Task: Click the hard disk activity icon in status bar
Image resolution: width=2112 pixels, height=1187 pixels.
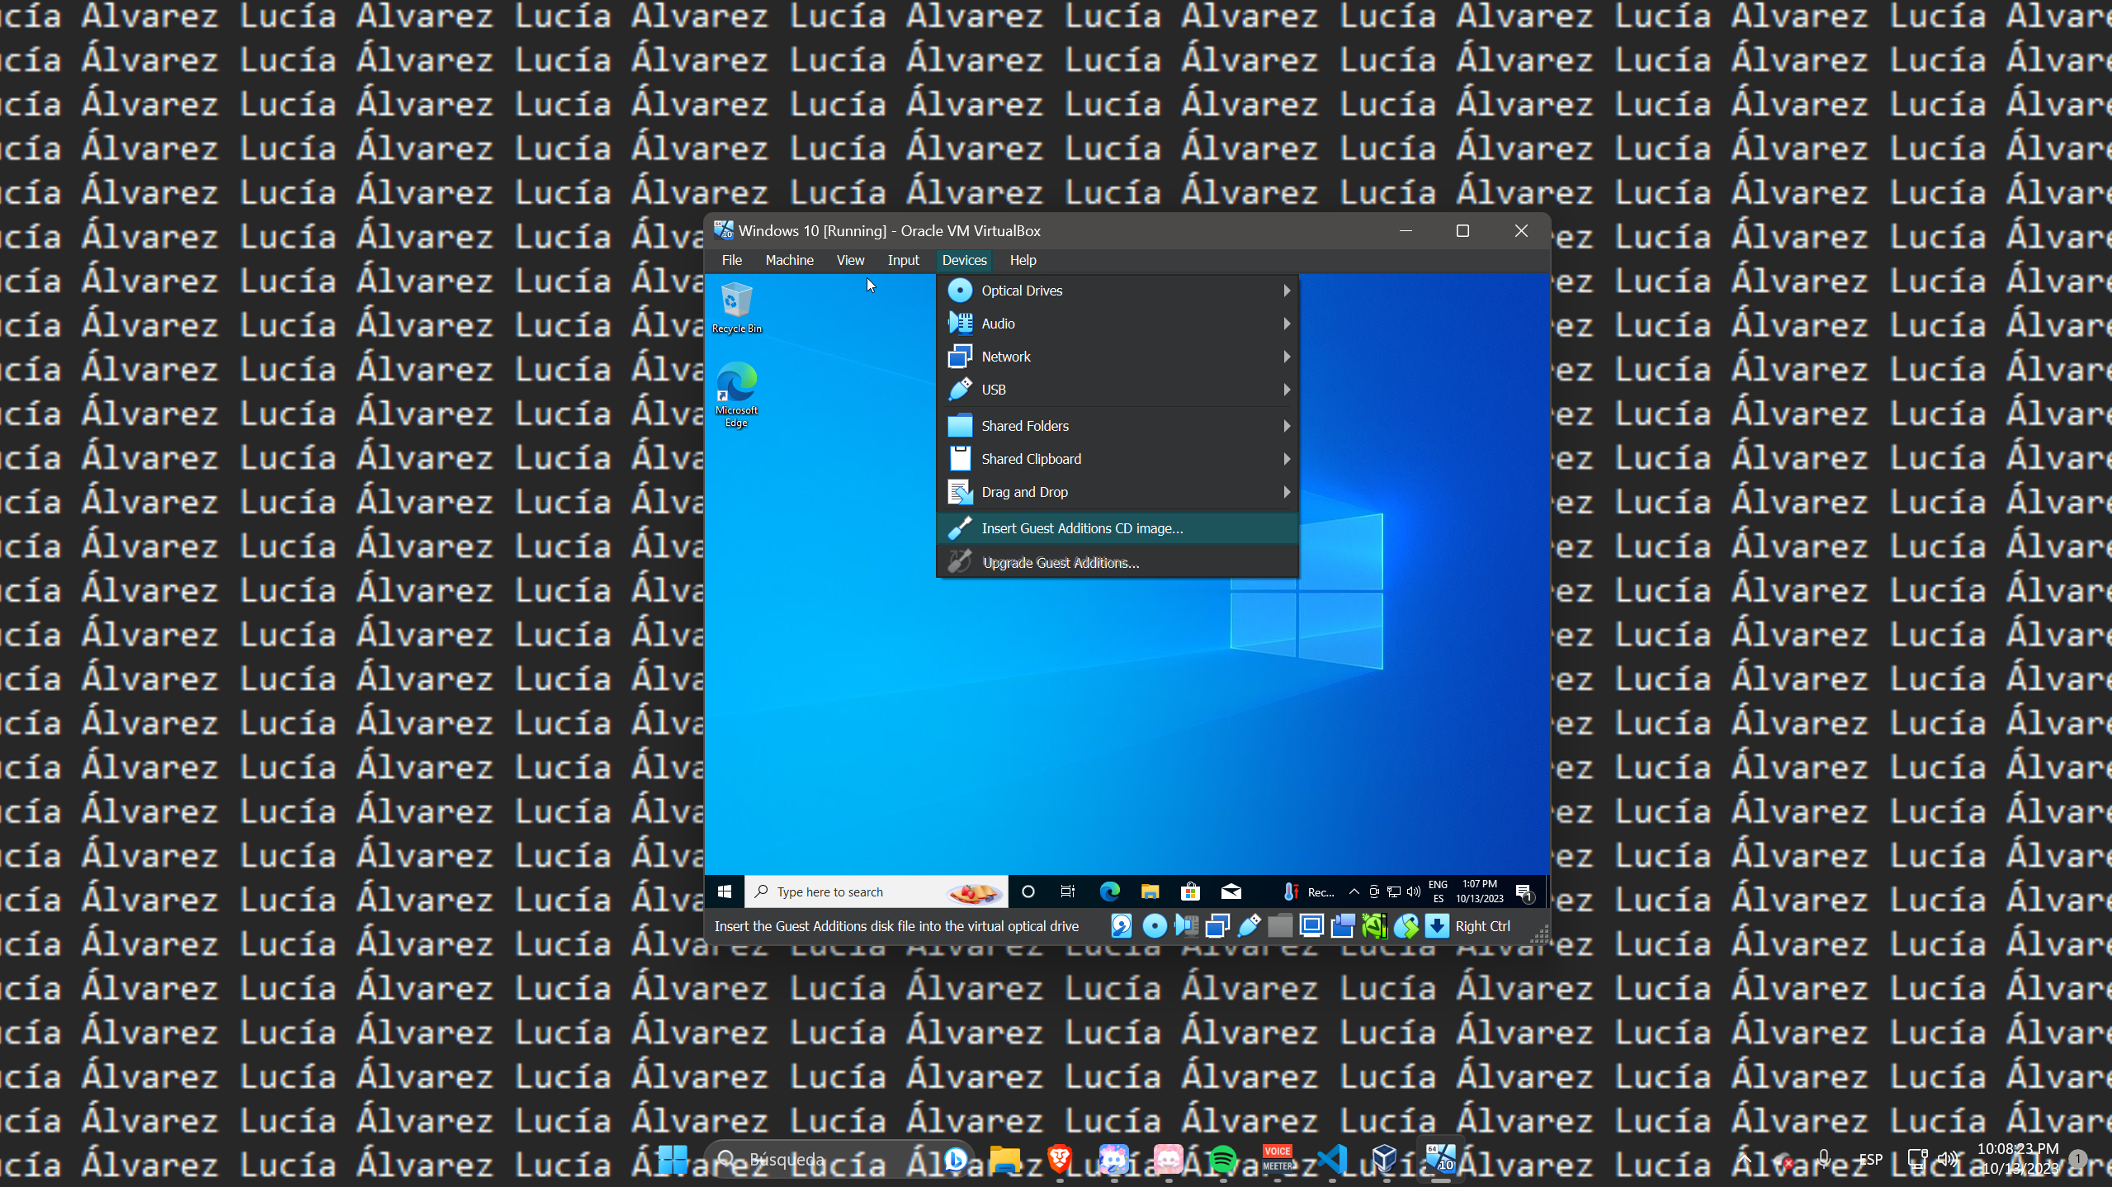Action: pyautogui.click(x=1120, y=926)
